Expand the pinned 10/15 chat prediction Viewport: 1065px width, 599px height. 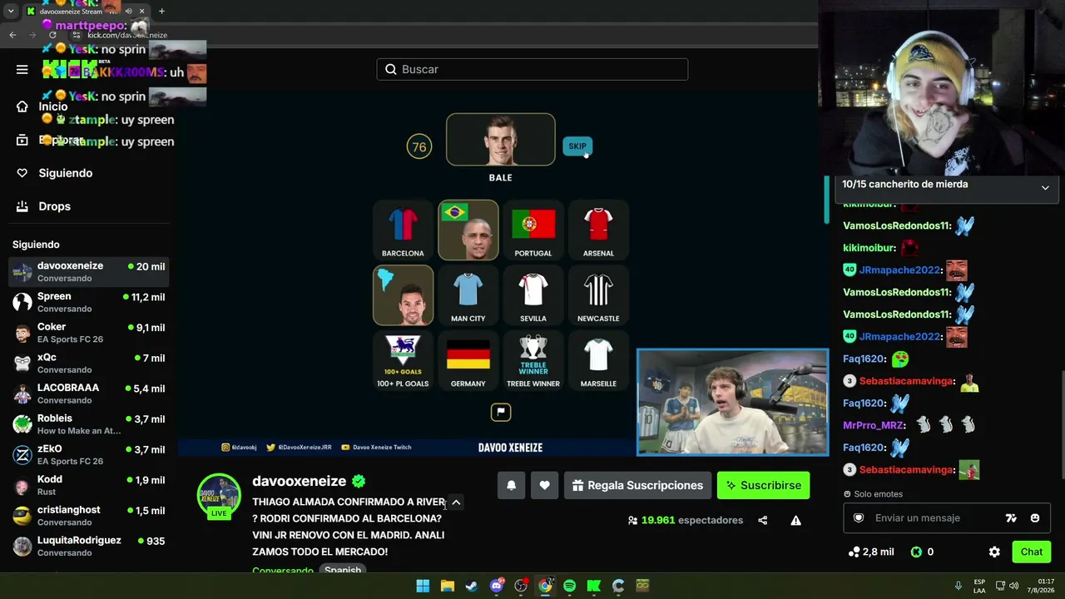click(x=1045, y=188)
